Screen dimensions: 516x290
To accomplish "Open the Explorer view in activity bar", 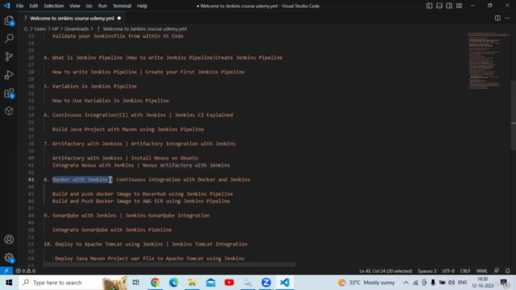I will coord(9,20).
